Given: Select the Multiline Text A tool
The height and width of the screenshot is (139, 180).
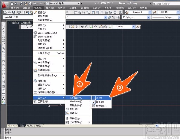Looking at the screenshot, I should [x=3, y=99].
